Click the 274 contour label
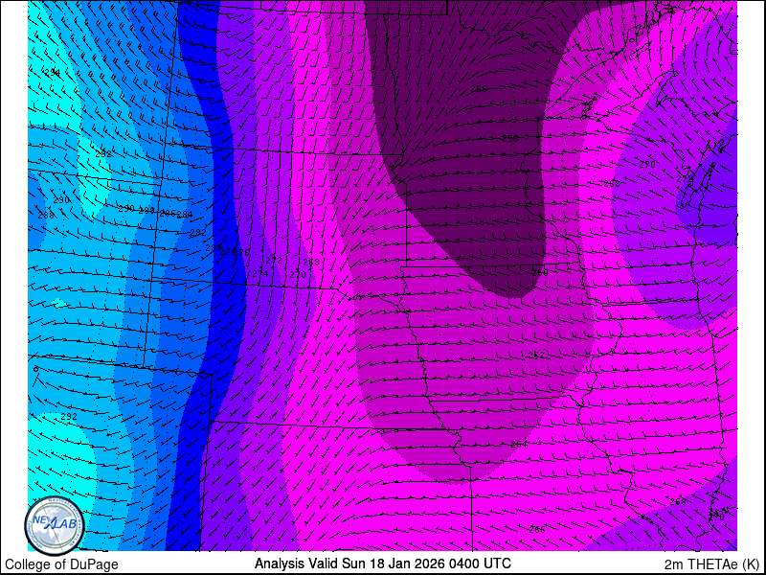The height and width of the screenshot is (575, 766). point(260,274)
